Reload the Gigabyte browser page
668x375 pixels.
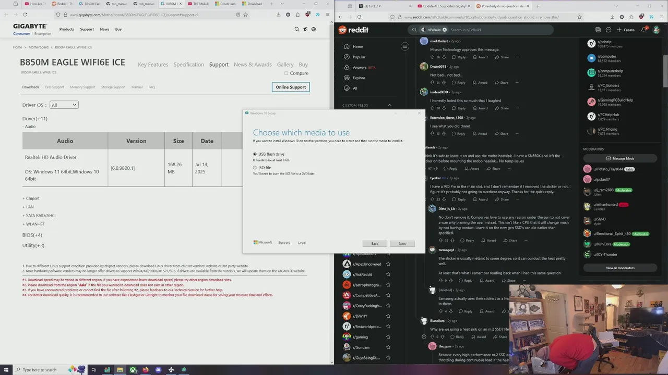[x=25, y=15]
